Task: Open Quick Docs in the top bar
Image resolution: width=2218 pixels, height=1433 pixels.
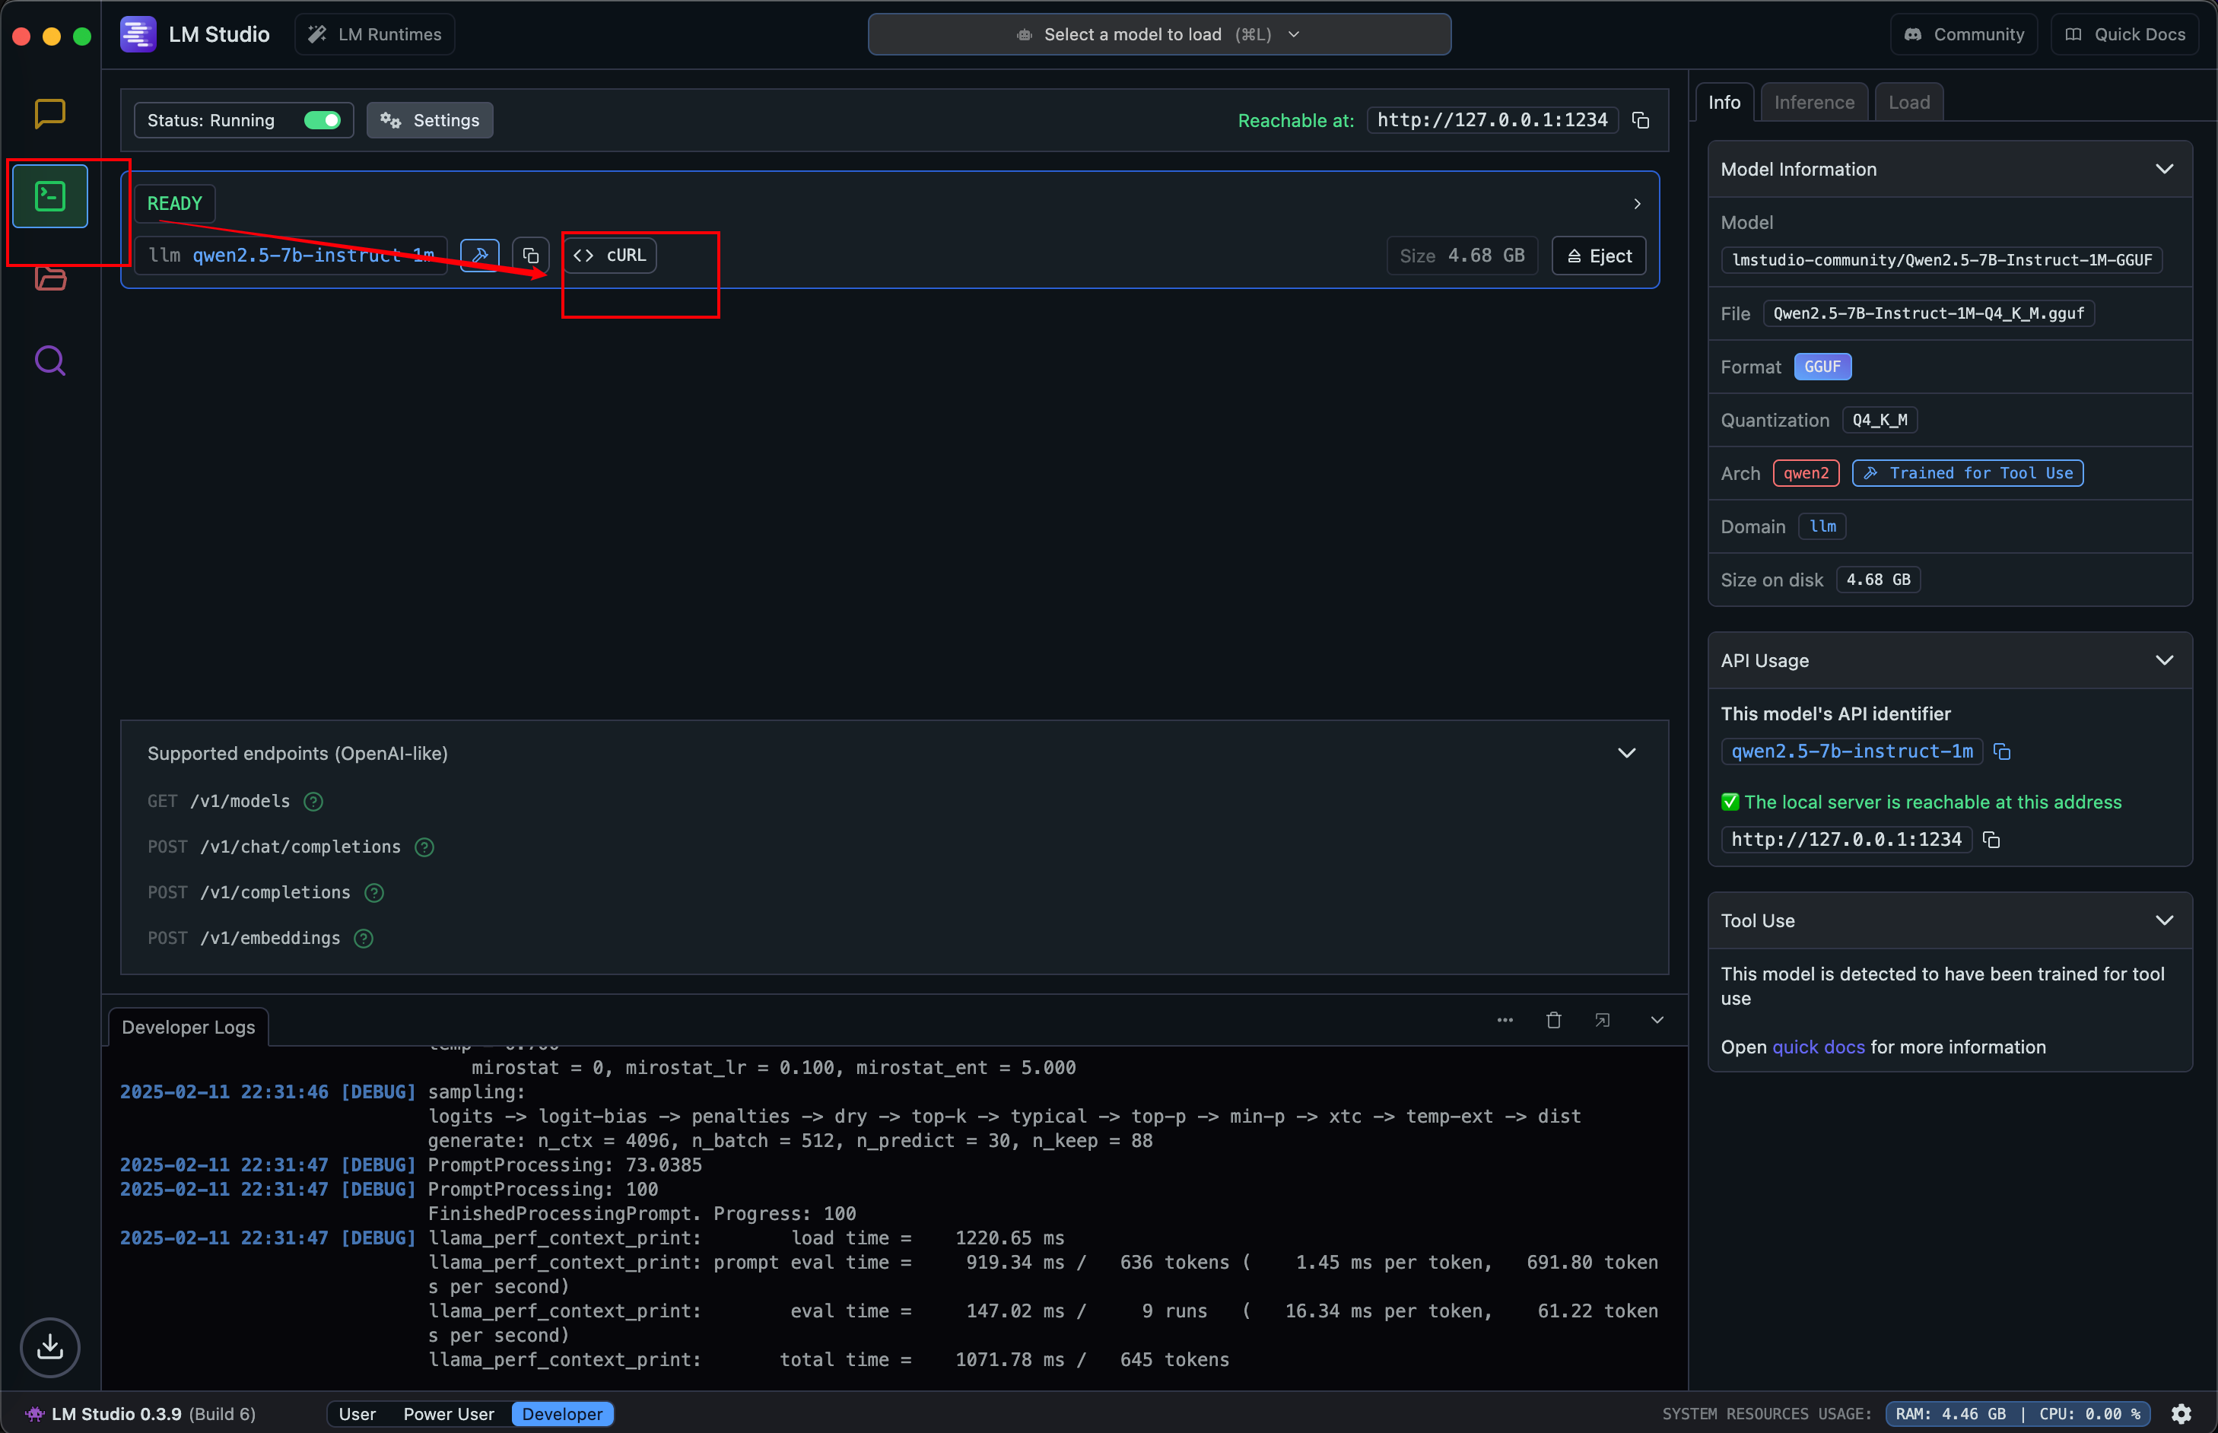Action: coord(2124,34)
